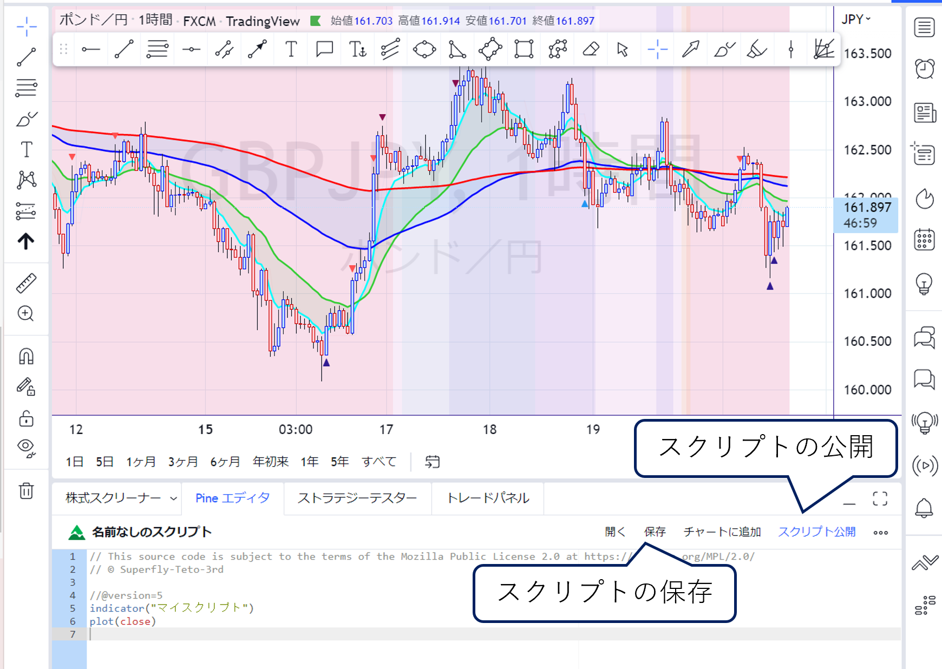Switch to the トレードパネル tab
Viewport: 942px width, 669px height.
(488, 498)
